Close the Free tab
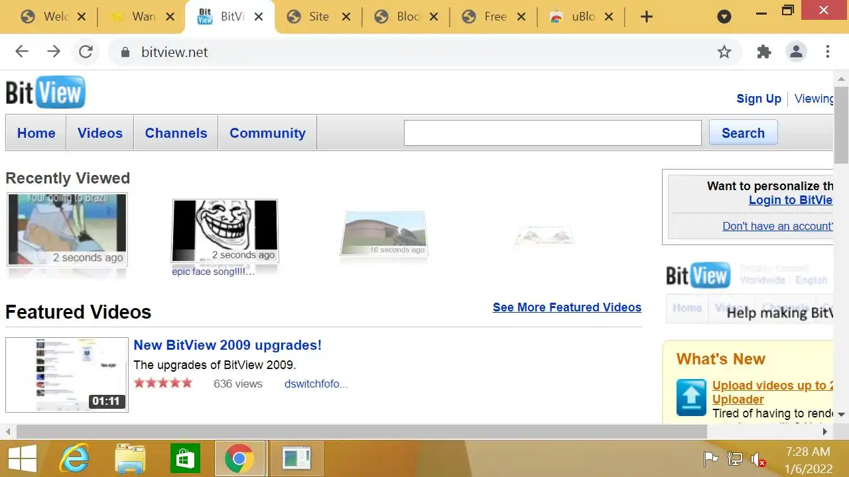Image resolution: width=849 pixels, height=477 pixels. (x=521, y=17)
